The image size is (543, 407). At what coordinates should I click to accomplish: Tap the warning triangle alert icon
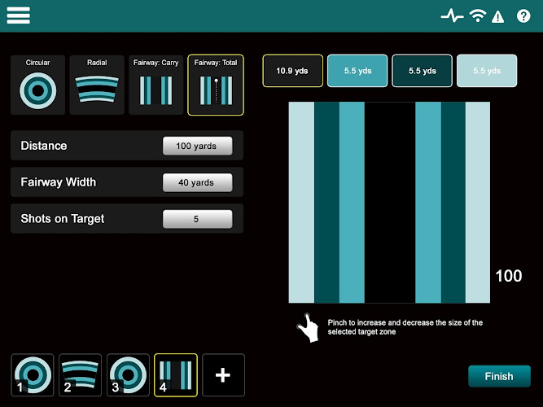point(498,16)
